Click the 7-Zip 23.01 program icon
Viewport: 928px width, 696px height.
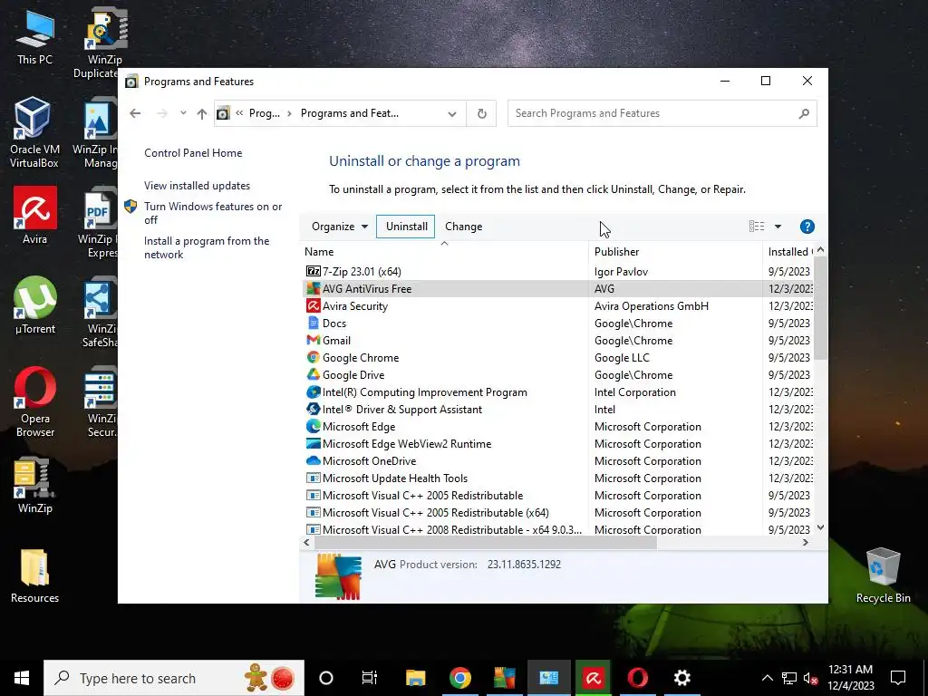pyautogui.click(x=313, y=271)
